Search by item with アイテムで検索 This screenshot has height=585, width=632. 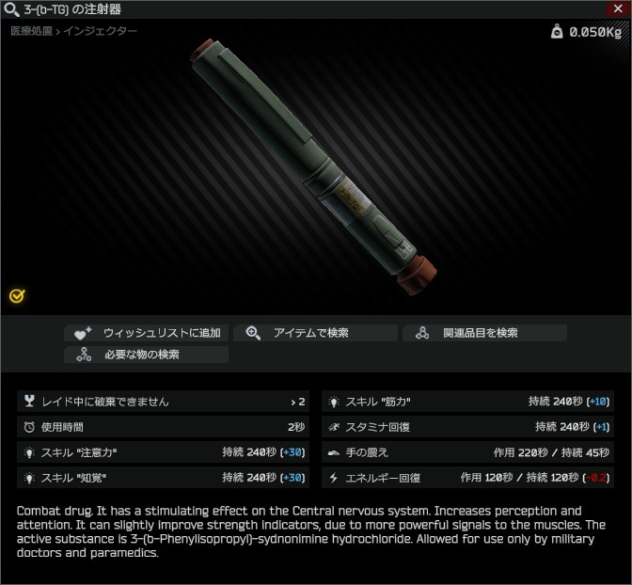(x=316, y=333)
